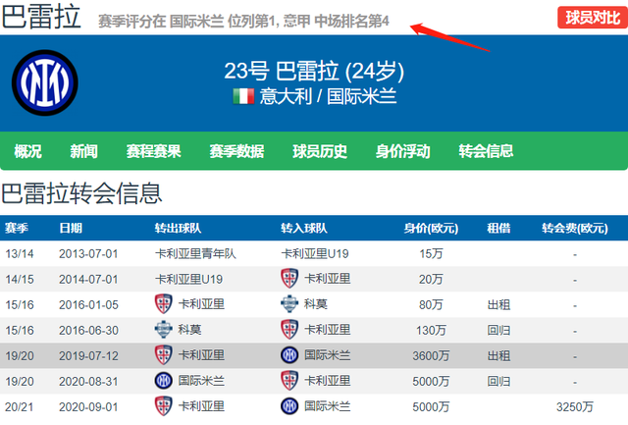Select the date 2013-07-01
The height and width of the screenshot is (425, 628).
[88, 254]
